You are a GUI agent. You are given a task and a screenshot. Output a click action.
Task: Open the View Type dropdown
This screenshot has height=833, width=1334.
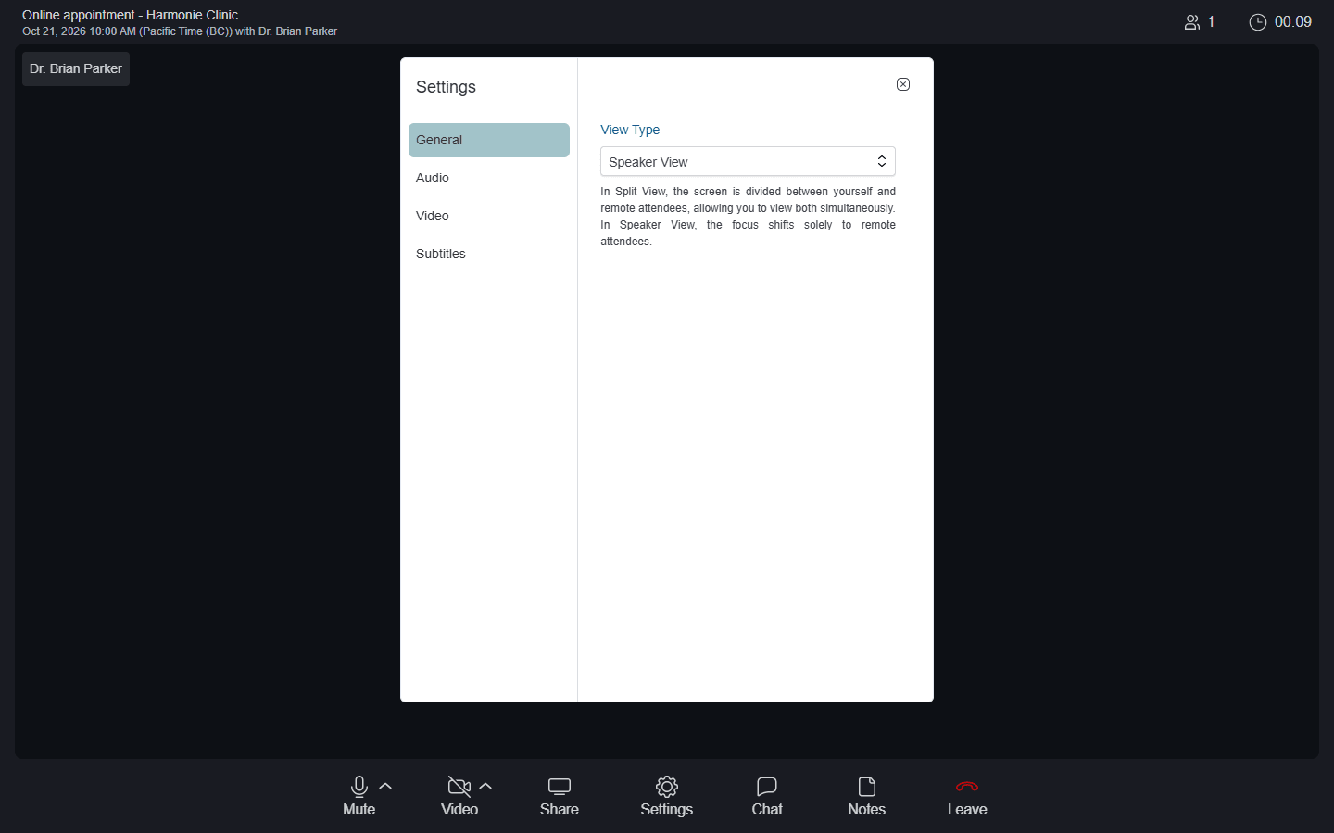(x=748, y=161)
